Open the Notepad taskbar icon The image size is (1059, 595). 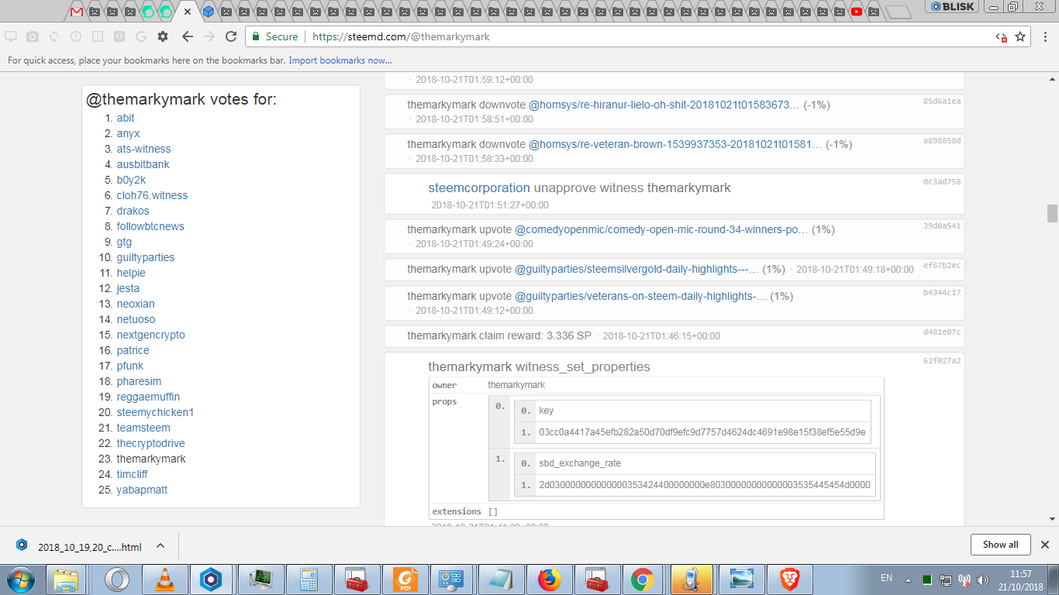pos(500,580)
